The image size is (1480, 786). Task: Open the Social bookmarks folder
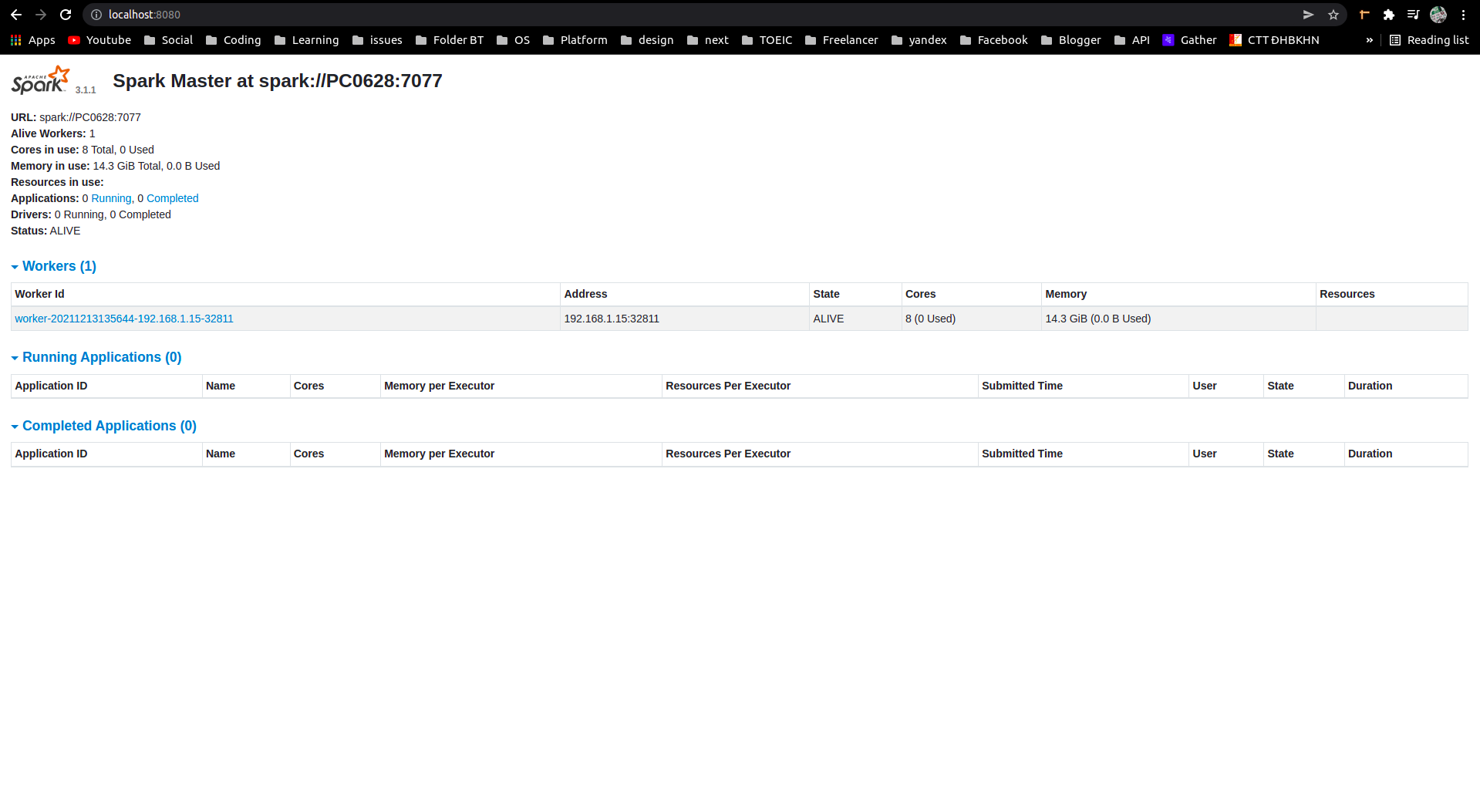(x=168, y=40)
